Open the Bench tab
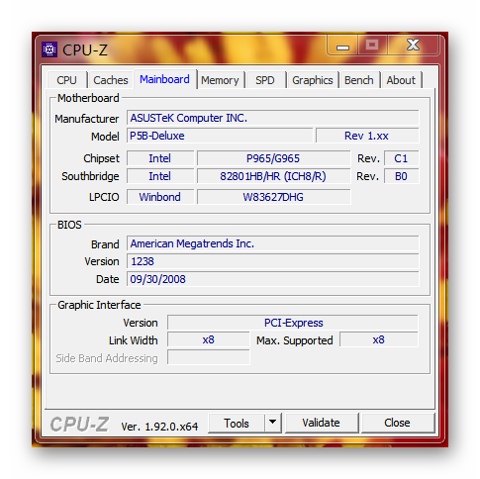Viewport: 480px width, 479px height. 359,80
